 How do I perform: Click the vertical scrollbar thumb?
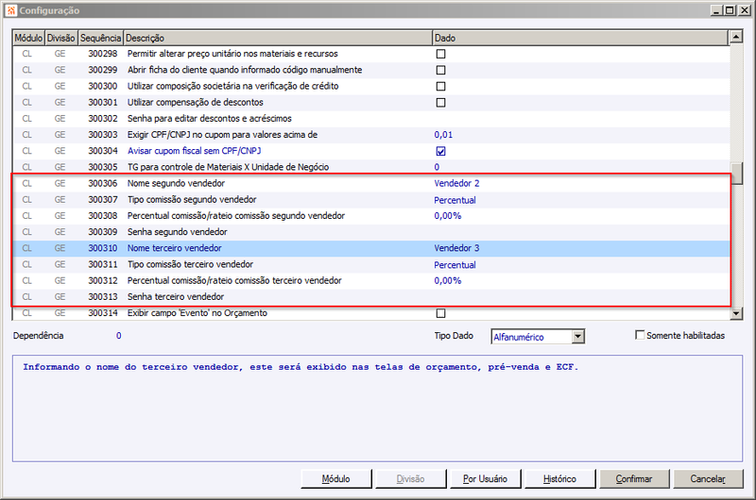coord(736,174)
